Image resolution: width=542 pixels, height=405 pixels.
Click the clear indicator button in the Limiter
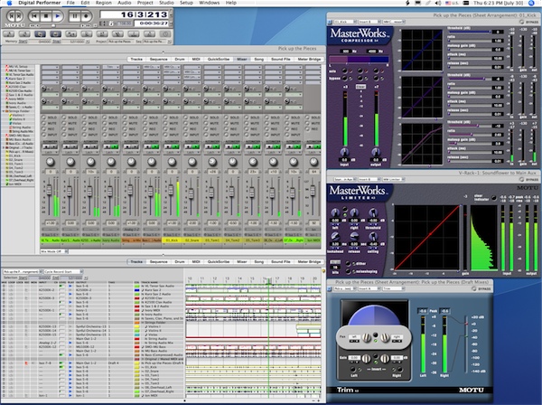[494, 198]
